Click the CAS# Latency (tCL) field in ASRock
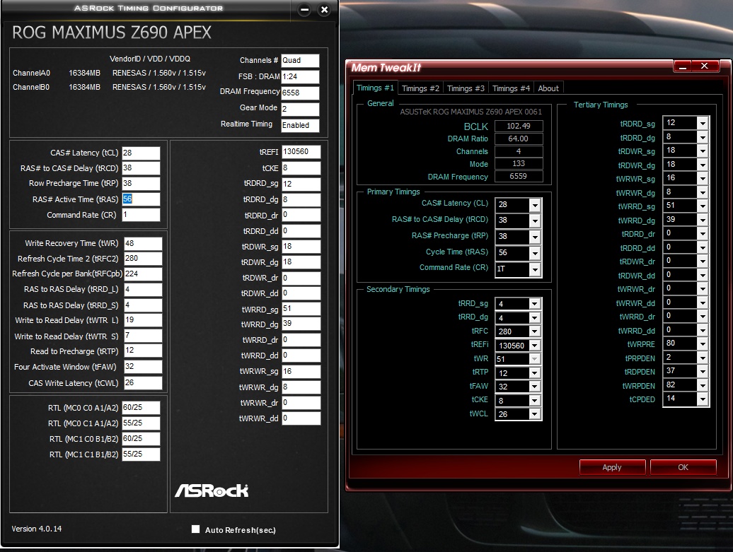The width and height of the screenshot is (733, 552). pyautogui.click(x=141, y=153)
